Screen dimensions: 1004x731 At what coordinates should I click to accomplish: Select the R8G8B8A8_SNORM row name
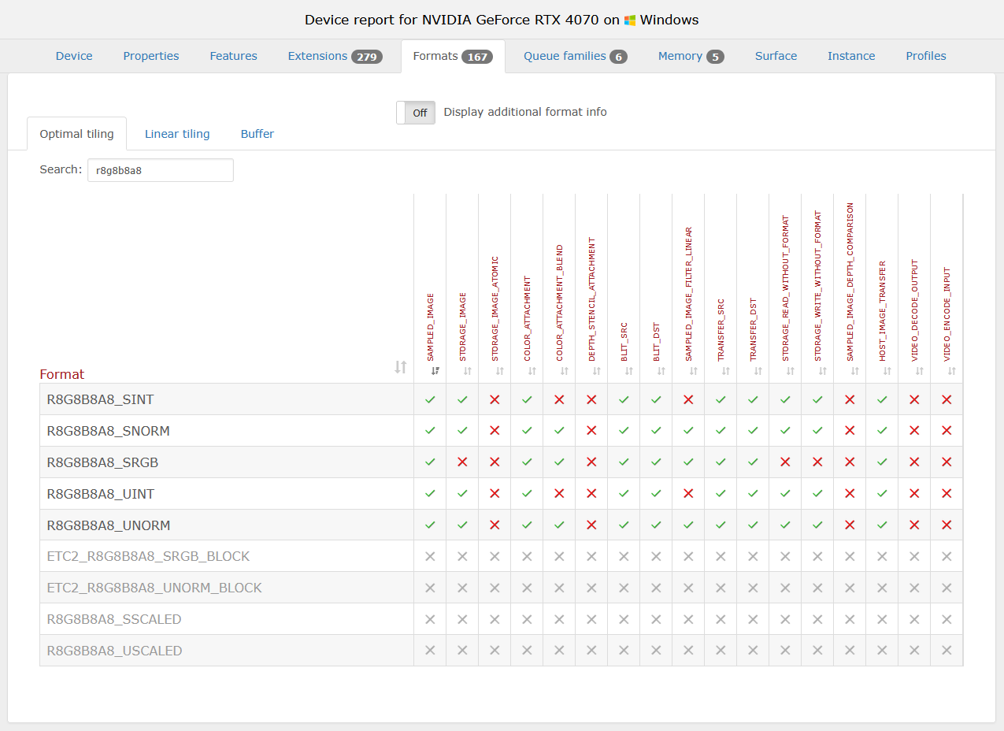(x=109, y=431)
